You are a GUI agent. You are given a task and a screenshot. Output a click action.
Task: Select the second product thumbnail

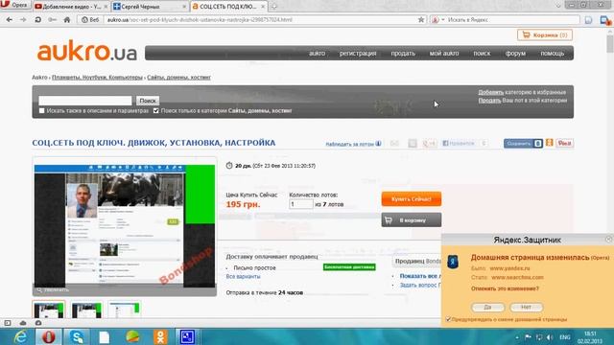[x=86, y=310]
